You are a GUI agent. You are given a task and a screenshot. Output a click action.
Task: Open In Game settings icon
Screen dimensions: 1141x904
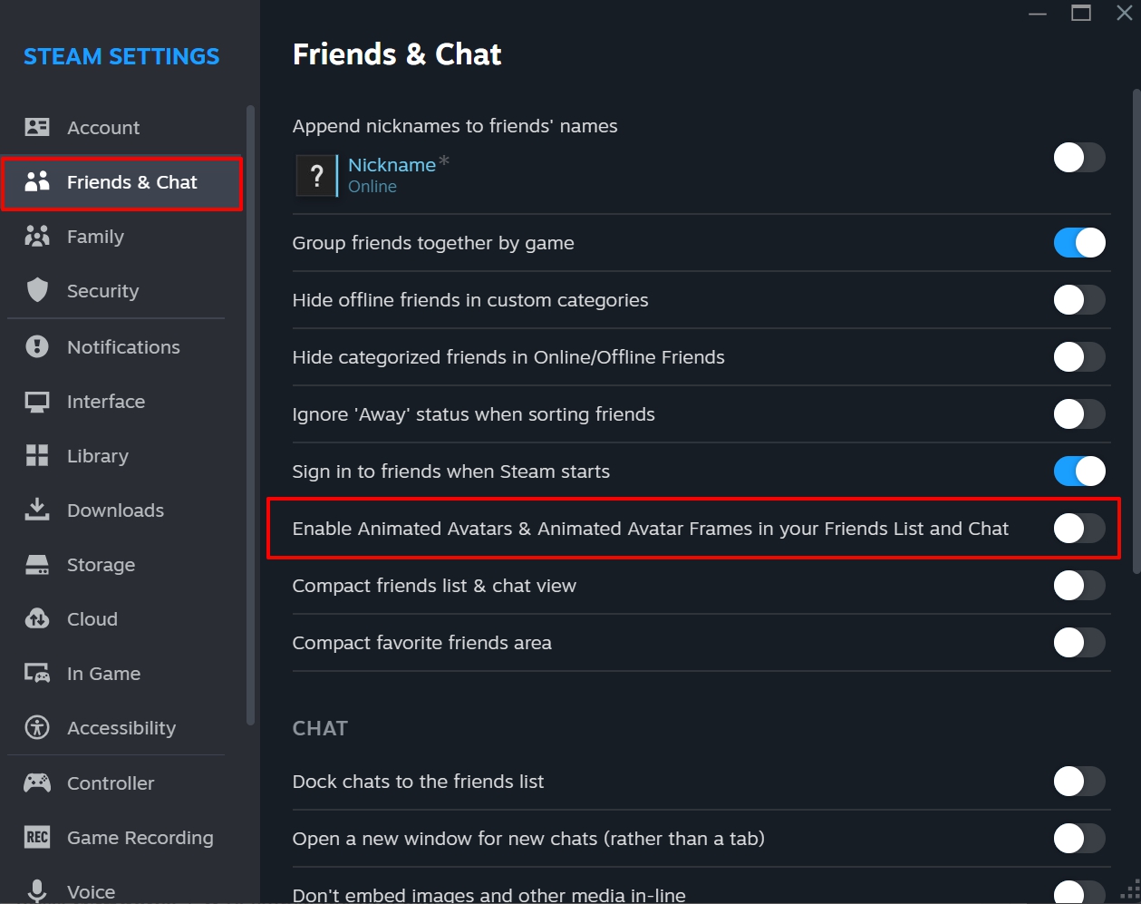(x=37, y=673)
